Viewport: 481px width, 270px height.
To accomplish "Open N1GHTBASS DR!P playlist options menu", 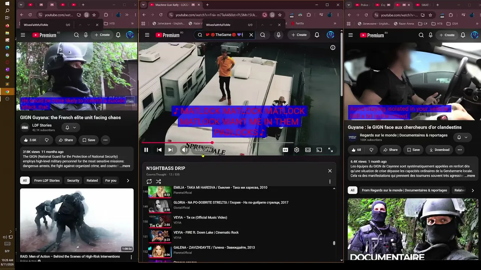I will pos(330,181).
